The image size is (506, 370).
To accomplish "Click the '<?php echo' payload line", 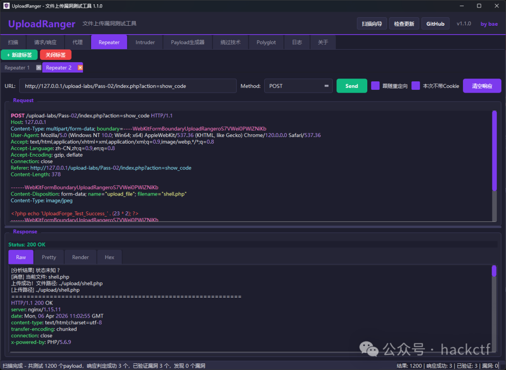I will click(x=74, y=213).
